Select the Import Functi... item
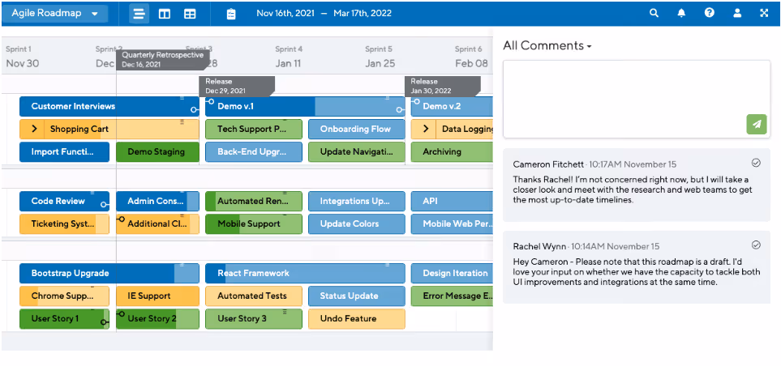The height and width of the screenshot is (366, 781). [64, 151]
